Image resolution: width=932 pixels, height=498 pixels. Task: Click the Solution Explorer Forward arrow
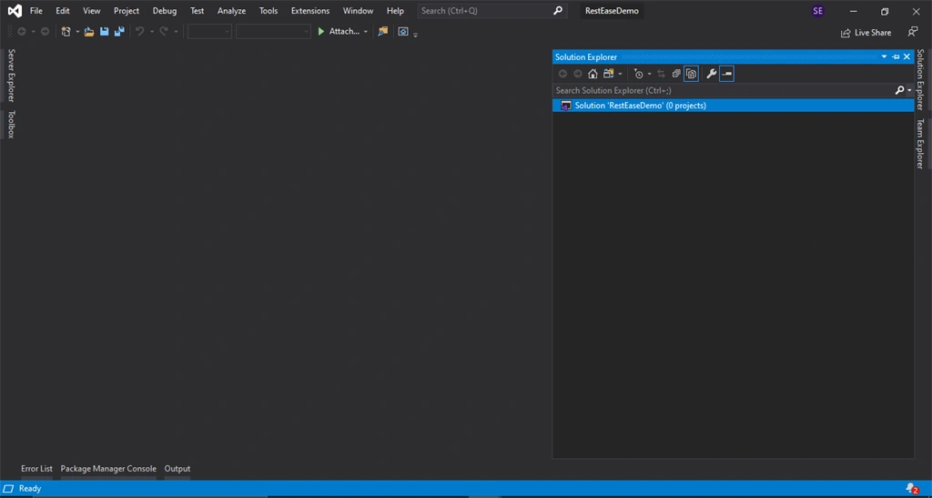coord(578,74)
